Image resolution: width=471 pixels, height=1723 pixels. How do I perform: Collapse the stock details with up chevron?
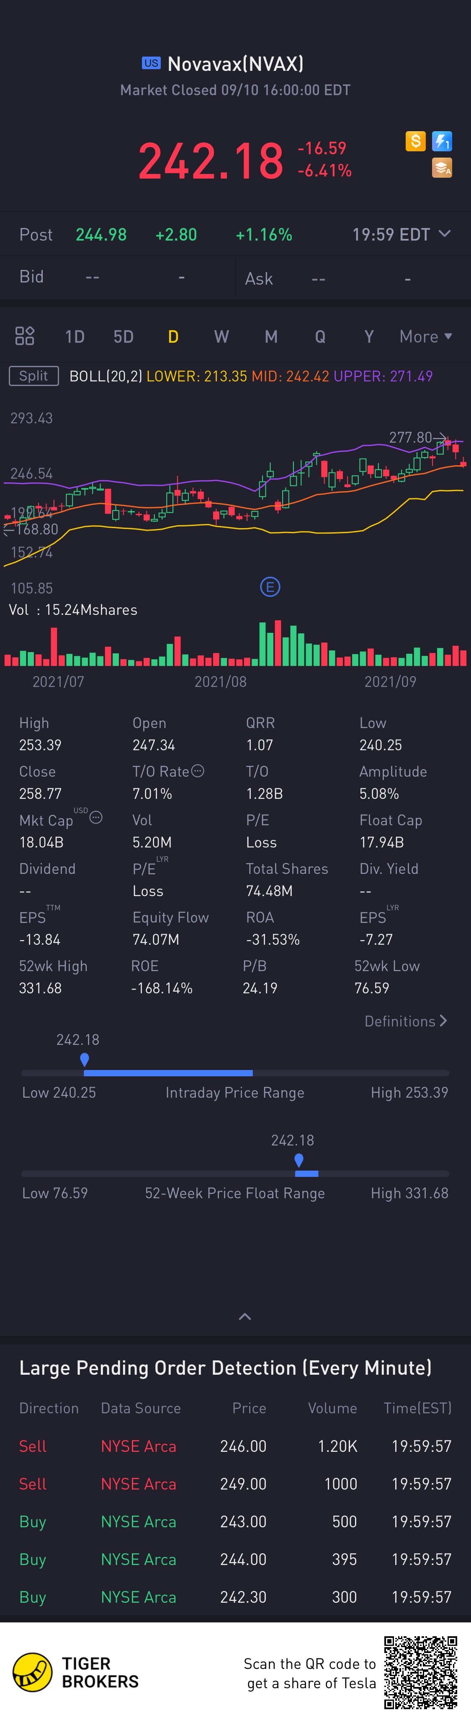[x=245, y=1316]
